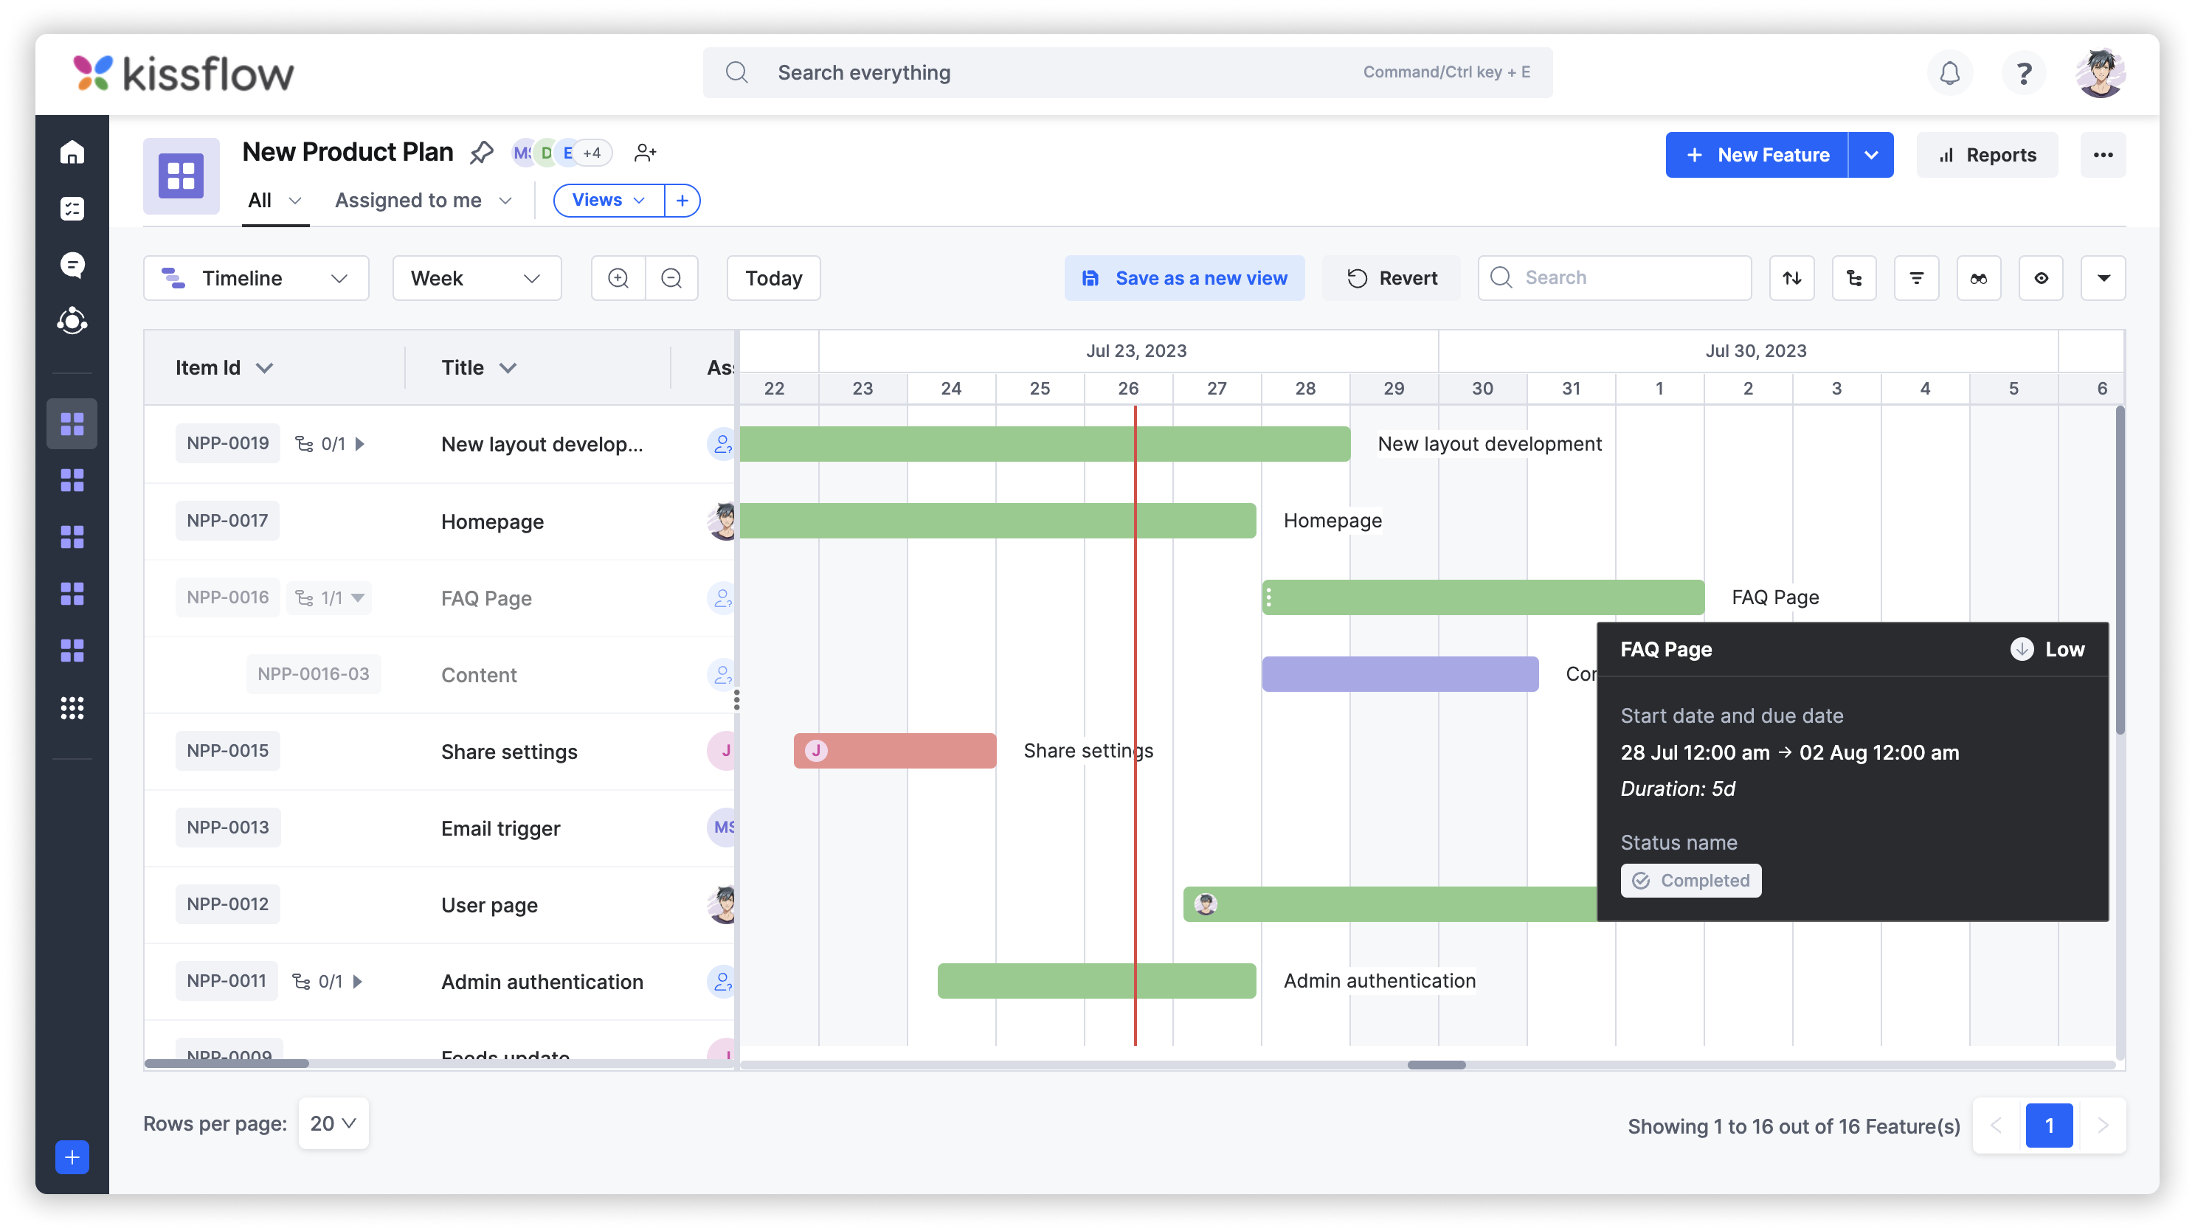The width and height of the screenshot is (2195, 1231).
Task: Open the user profile avatar
Action: tap(2101, 73)
